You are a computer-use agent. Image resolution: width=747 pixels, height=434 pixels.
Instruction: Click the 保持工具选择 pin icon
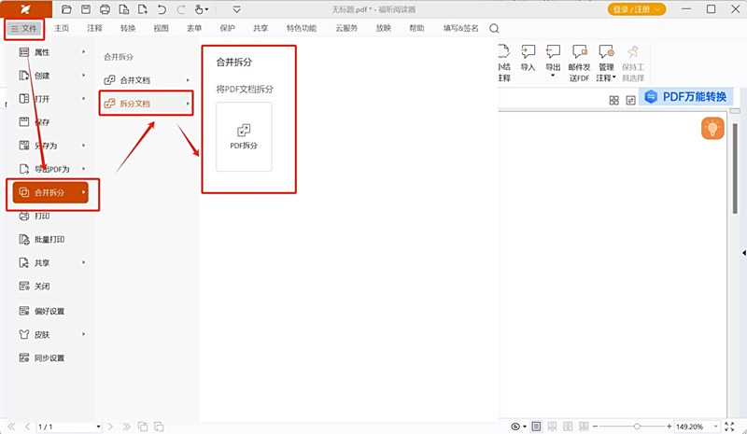coord(633,63)
